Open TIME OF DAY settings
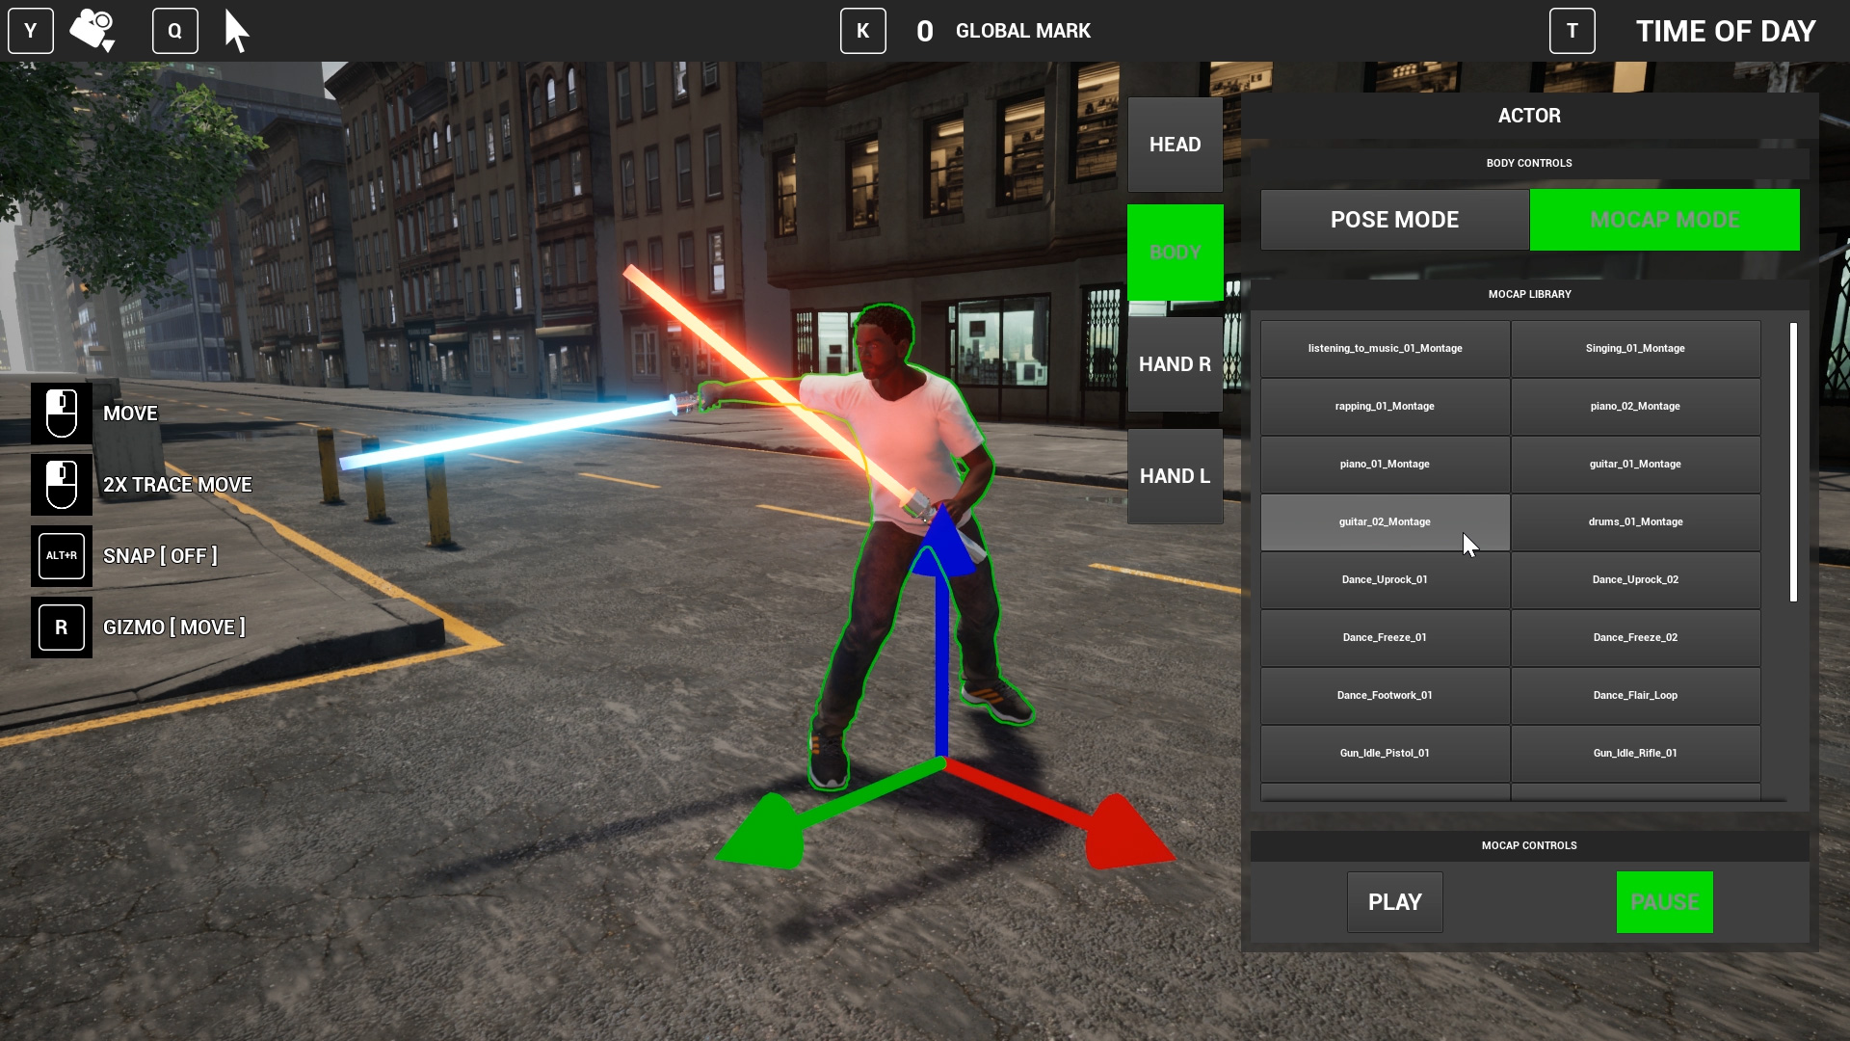This screenshot has width=1850, height=1041. point(1726,31)
